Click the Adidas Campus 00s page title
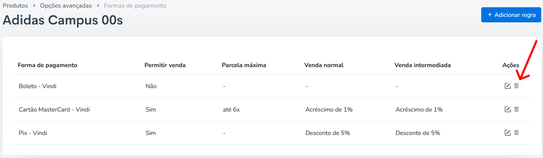543x158 pixels. click(x=63, y=20)
